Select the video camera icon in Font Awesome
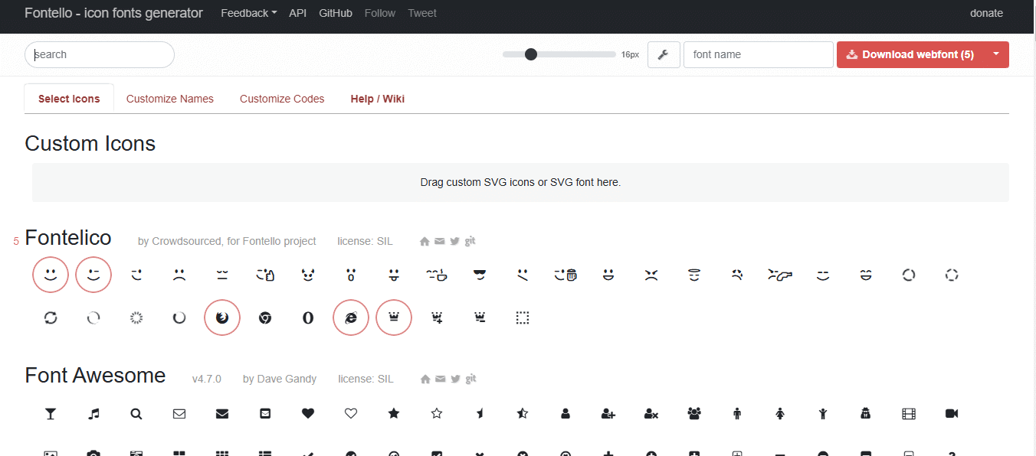 tap(952, 413)
